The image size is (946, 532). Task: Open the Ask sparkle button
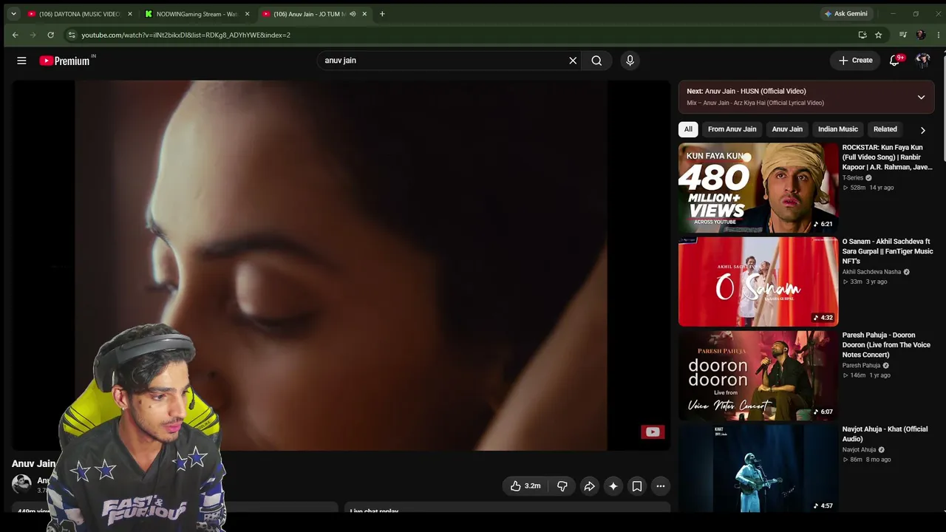tap(613, 486)
